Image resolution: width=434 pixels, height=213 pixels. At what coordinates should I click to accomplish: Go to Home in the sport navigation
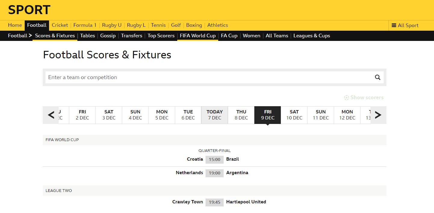tap(15, 25)
